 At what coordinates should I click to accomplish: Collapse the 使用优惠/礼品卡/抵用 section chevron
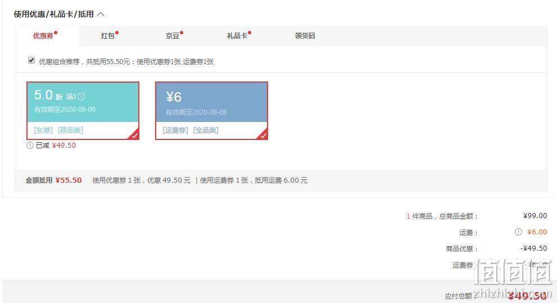pyautogui.click(x=101, y=14)
